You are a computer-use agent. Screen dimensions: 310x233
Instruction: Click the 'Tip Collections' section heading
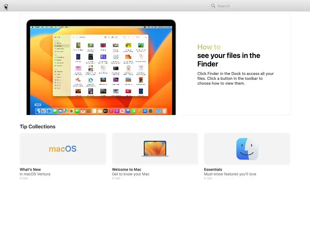[x=38, y=127]
